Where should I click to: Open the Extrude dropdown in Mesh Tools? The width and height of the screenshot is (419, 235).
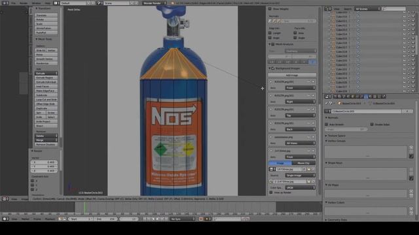(46, 73)
